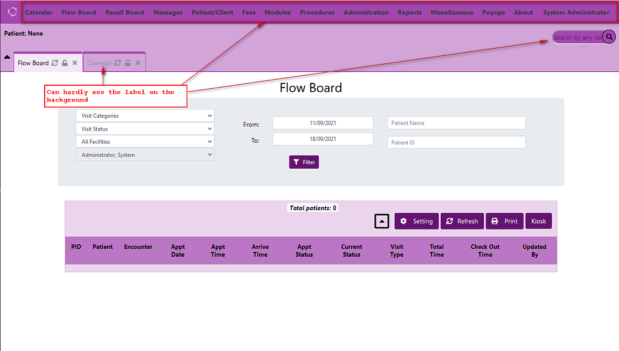Viewport: 619px width, 351px height.
Task: Click the refresh icon on the Calendar tab
Action: pos(117,62)
